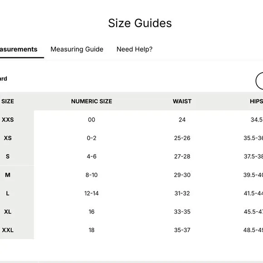The image size is (263, 263).
Task: Click the WAIST column header
Action: point(182,101)
